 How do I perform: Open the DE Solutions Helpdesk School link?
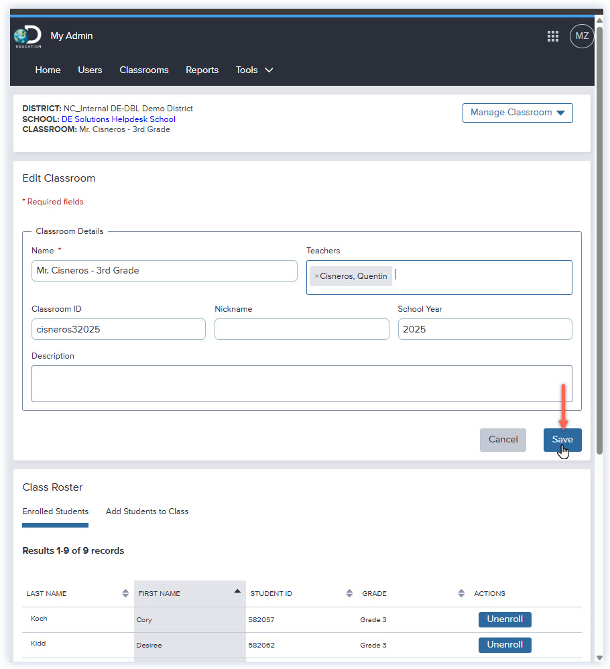(118, 119)
